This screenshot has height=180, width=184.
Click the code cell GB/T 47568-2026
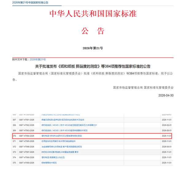(x=27, y=158)
